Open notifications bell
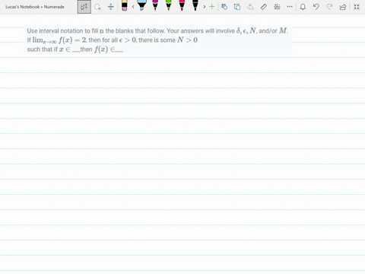 tap(303, 7)
